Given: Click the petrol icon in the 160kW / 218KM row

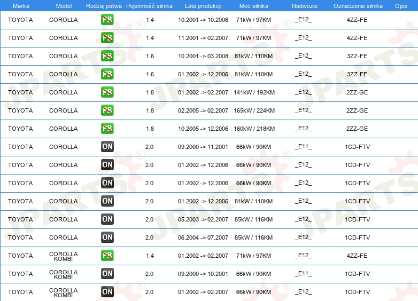Looking at the screenshot, I should pyautogui.click(x=107, y=128).
